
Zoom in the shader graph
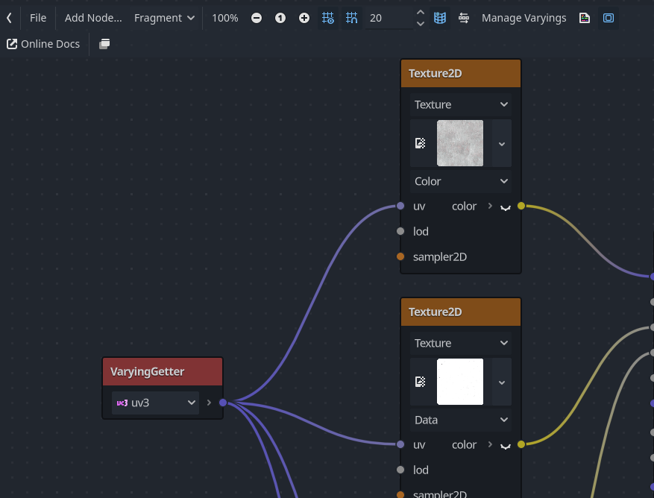[x=304, y=18]
